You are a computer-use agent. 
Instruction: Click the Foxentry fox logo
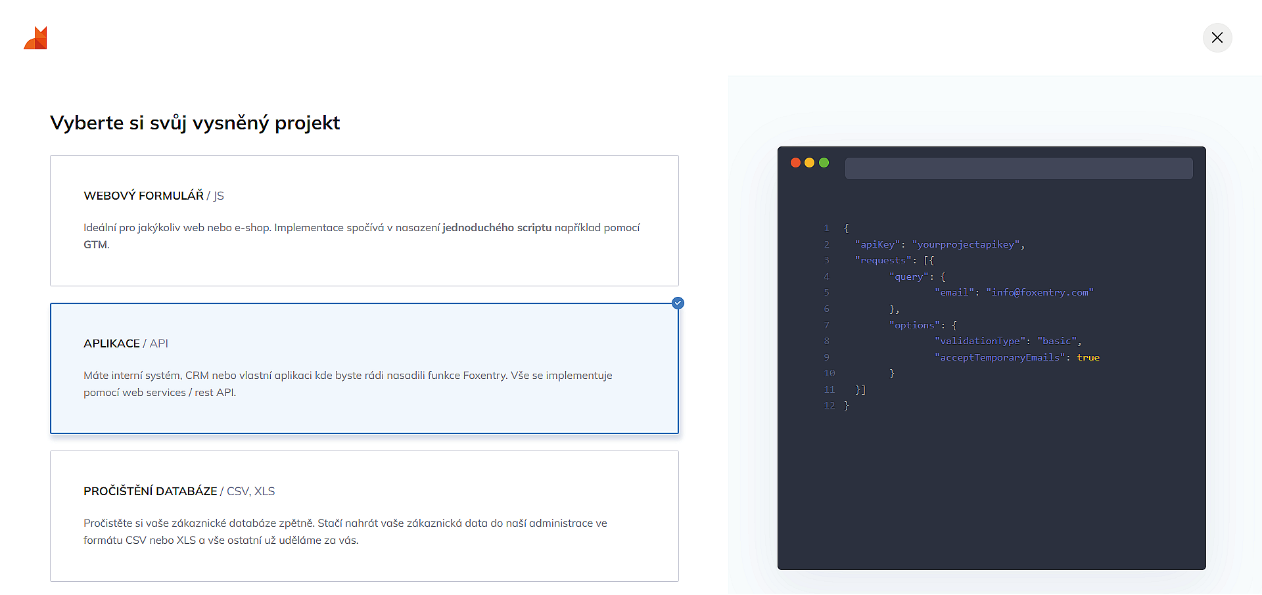pyautogui.click(x=36, y=38)
